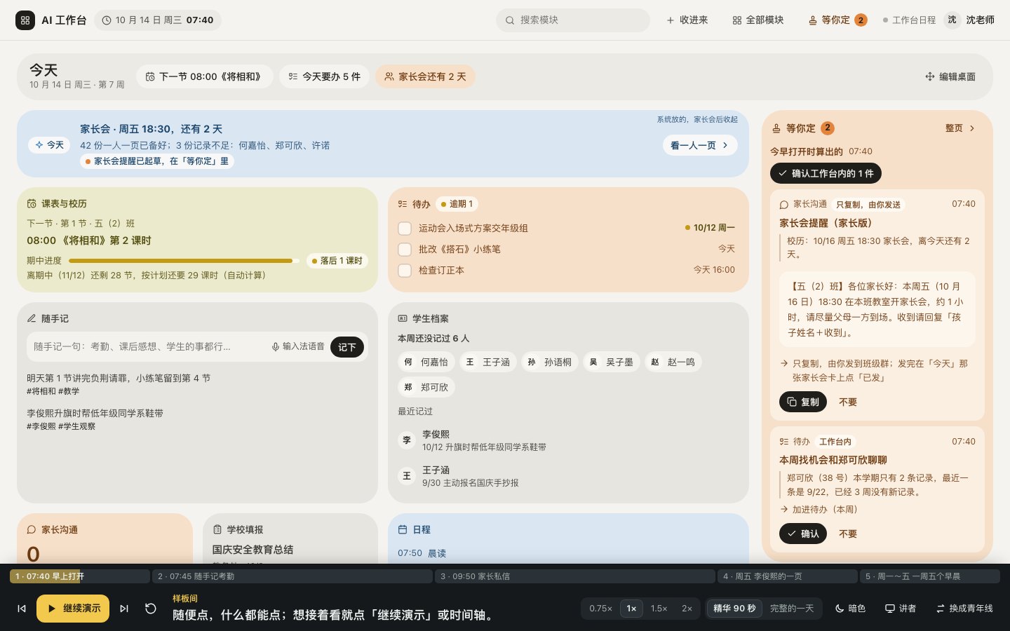Check 运动会入场式方案交年级组 task

click(x=405, y=228)
